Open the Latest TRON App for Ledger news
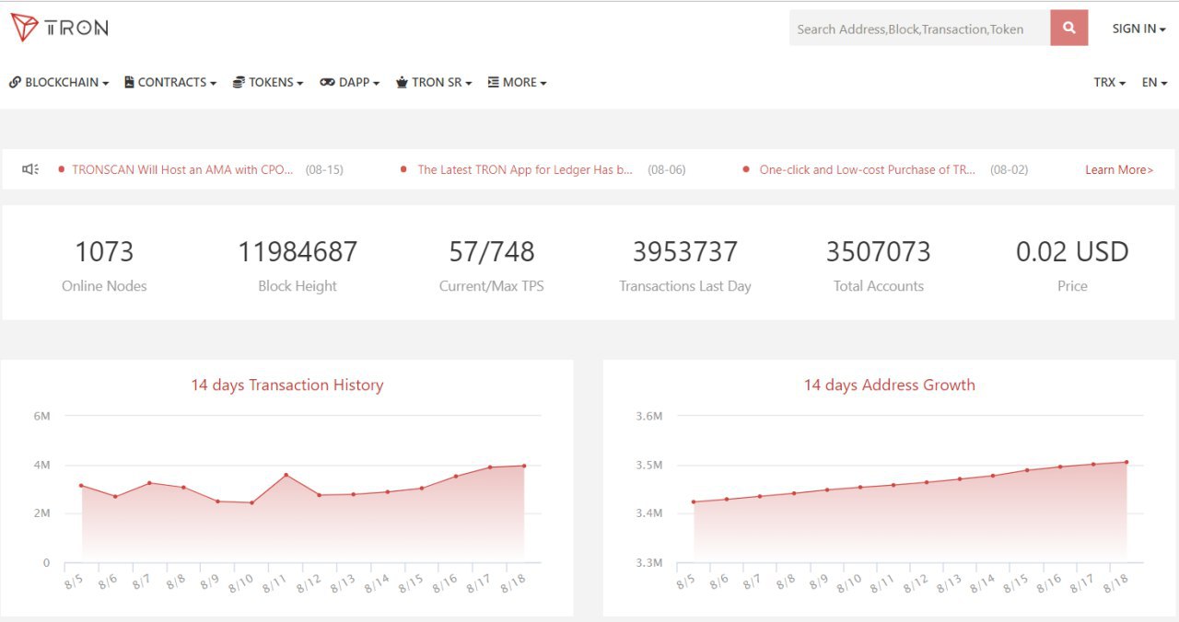 point(525,169)
